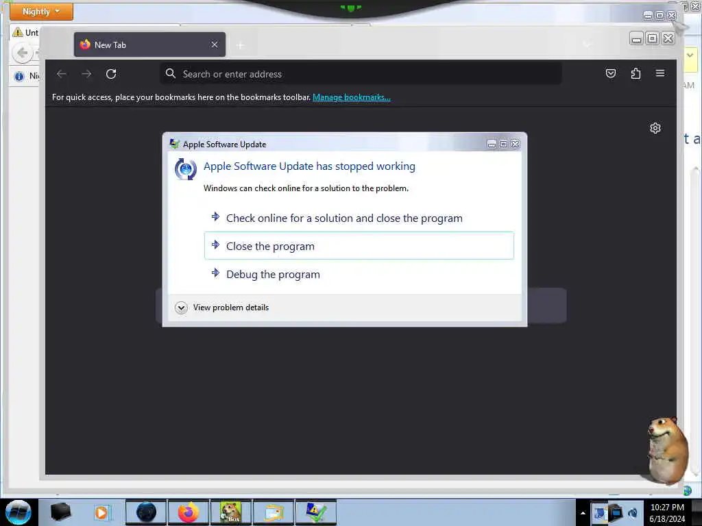The height and width of the screenshot is (526, 702).
Task: Open Windows Media Player taskbar icon
Action: point(102,512)
